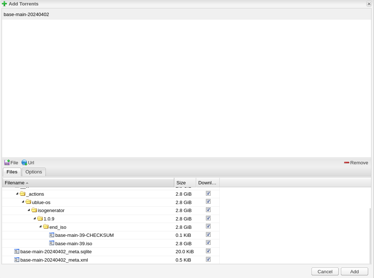
Task: Click the Cancel button
Action: tap(325, 271)
